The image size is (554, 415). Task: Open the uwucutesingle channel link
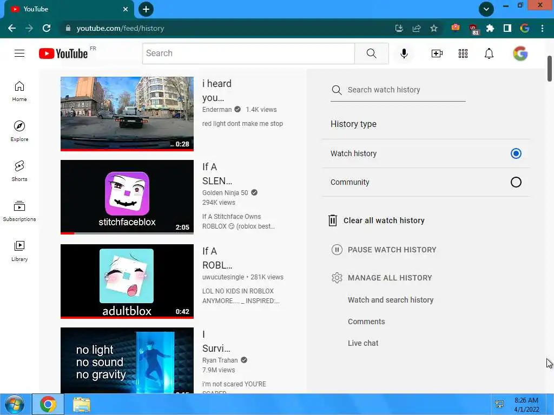point(223,277)
